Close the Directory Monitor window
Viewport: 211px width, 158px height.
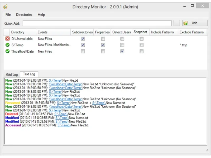pos(202,6)
